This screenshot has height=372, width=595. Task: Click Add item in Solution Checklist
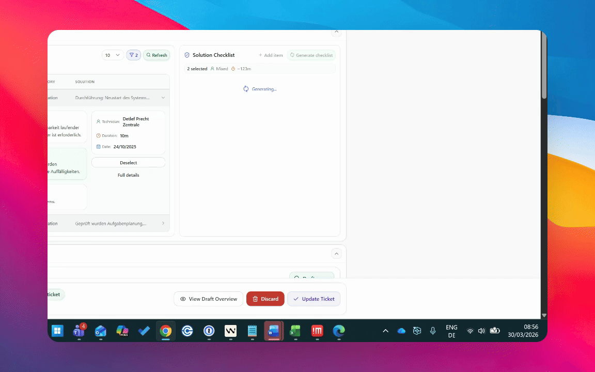click(271, 55)
